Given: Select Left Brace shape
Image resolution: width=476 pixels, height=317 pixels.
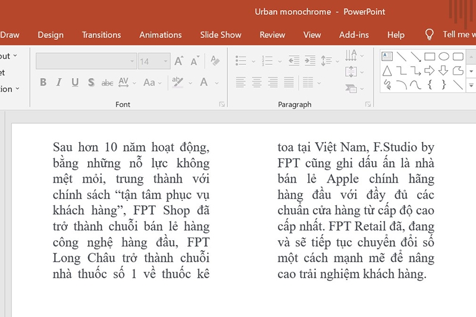Looking at the screenshot, I should (x=430, y=84).
